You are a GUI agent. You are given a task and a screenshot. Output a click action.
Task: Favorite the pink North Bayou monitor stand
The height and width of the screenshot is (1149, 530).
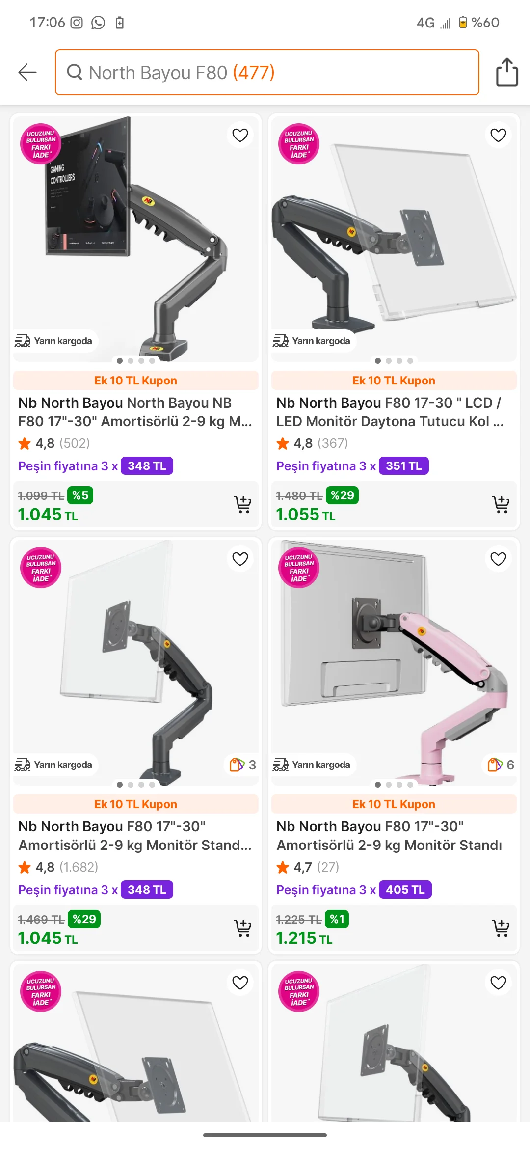click(498, 559)
